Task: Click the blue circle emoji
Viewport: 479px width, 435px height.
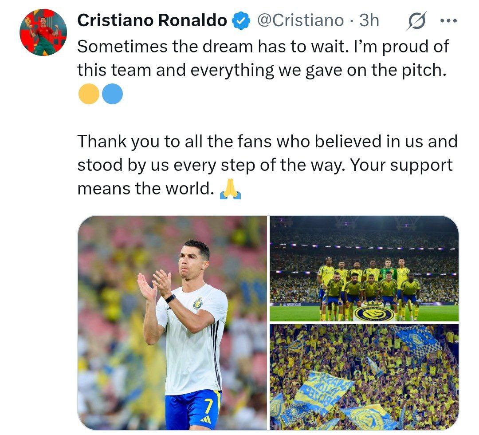Action: 112,95
